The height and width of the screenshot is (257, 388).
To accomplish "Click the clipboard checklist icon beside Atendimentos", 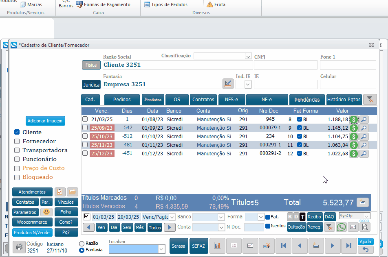I will tap(60, 192).
